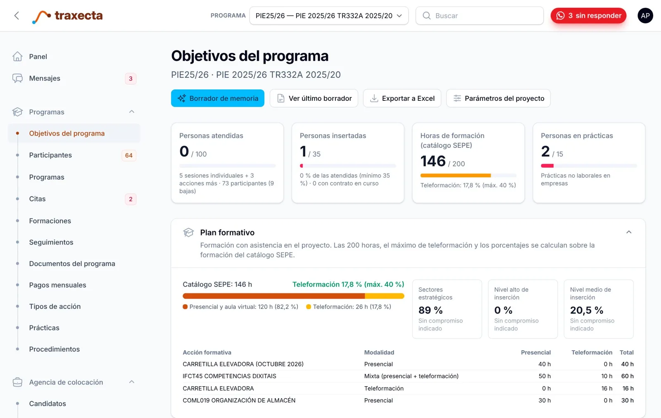Open Procedimientos in the sidebar
The width and height of the screenshot is (661, 418).
74,349
